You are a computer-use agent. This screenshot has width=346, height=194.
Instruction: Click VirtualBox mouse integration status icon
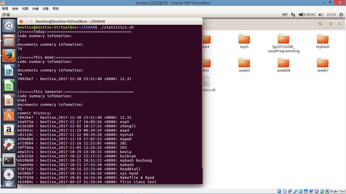coord(322,191)
